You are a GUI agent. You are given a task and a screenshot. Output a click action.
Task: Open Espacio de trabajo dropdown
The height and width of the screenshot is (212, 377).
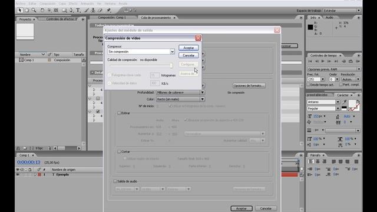342,11
